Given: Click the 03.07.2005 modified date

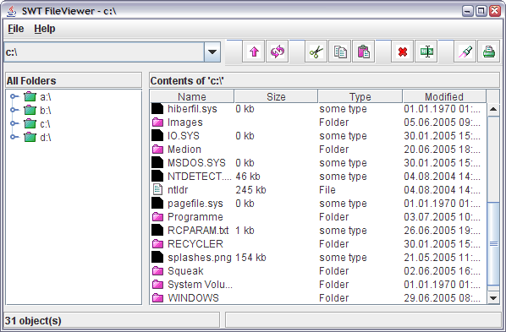Looking at the screenshot, I should pos(442,217).
